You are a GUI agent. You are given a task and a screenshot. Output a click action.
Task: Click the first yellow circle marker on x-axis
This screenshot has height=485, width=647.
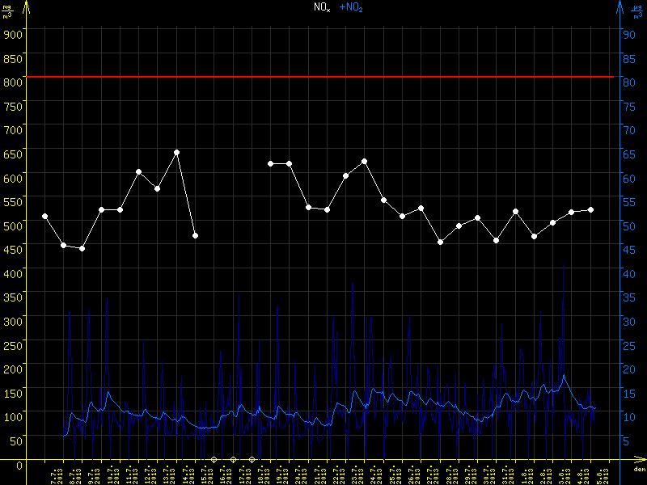pyautogui.click(x=214, y=459)
